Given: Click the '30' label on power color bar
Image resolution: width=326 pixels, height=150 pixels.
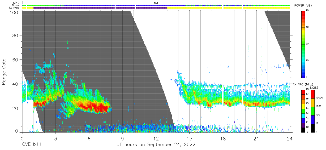Looking at the screenshot, I should pos(307,27).
